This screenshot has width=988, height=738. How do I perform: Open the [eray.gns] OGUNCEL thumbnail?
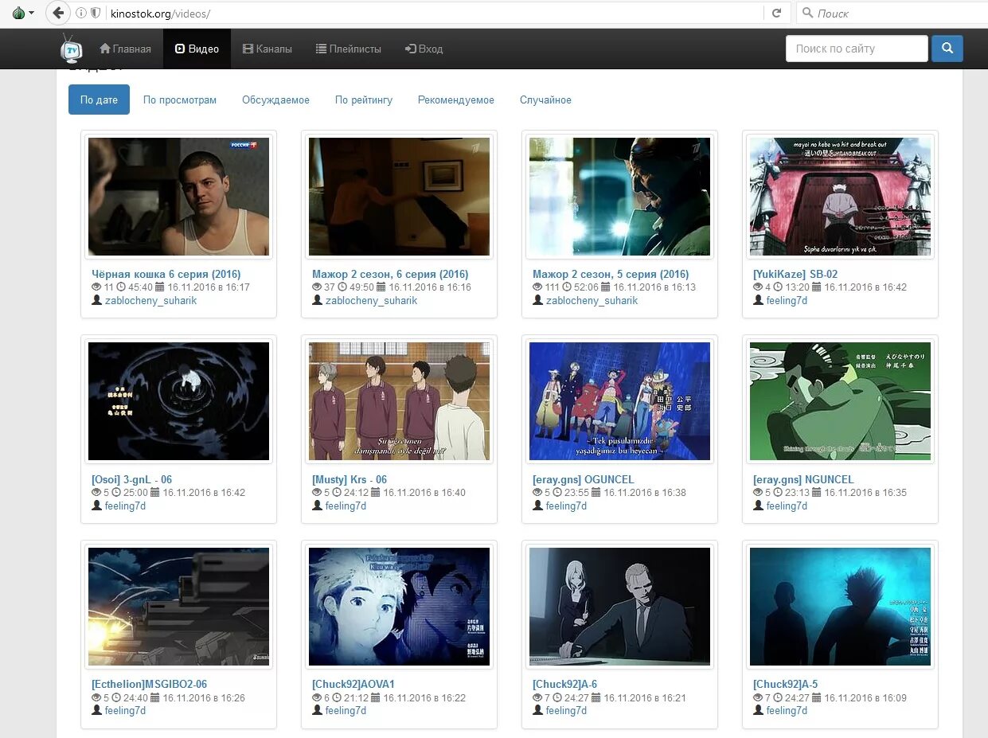click(619, 401)
